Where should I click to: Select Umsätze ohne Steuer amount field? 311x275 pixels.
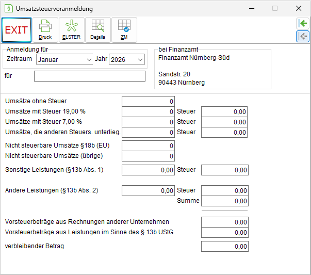(x=148, y=102)
